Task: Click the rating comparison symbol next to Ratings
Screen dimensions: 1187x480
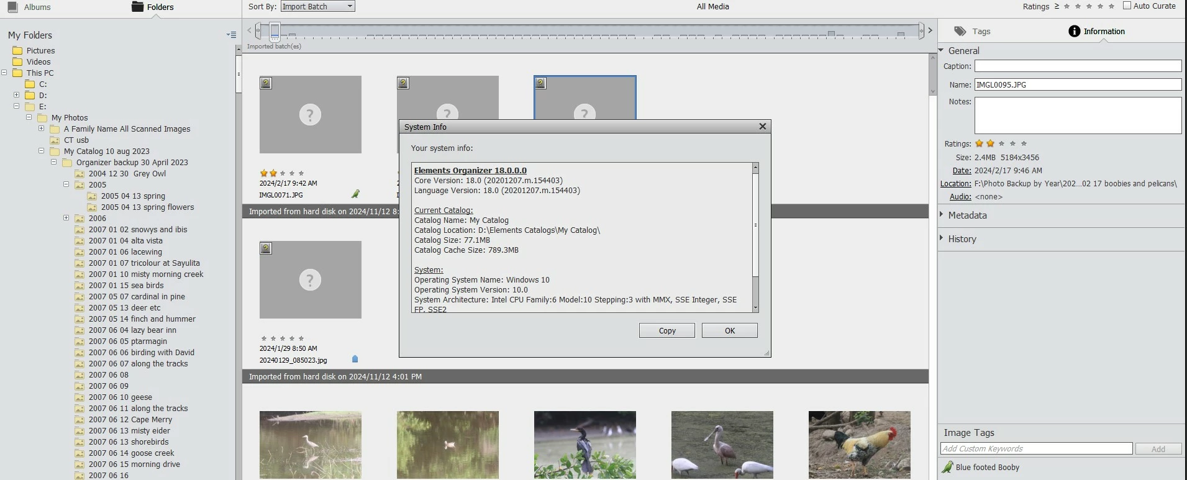Action: pyautogui.click(x=1057, y=6)
